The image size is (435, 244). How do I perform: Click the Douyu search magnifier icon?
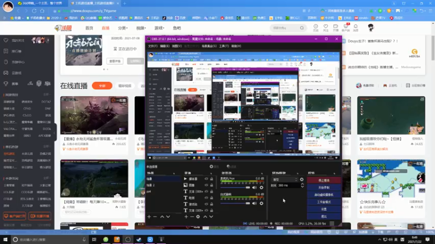click(302, 28)
